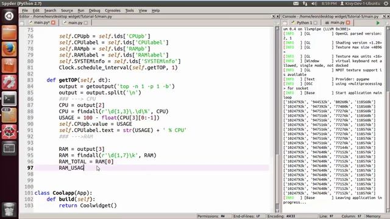Click the Spyder icon in the dock
Screen dimensions: 390x219
pos(9,132)
